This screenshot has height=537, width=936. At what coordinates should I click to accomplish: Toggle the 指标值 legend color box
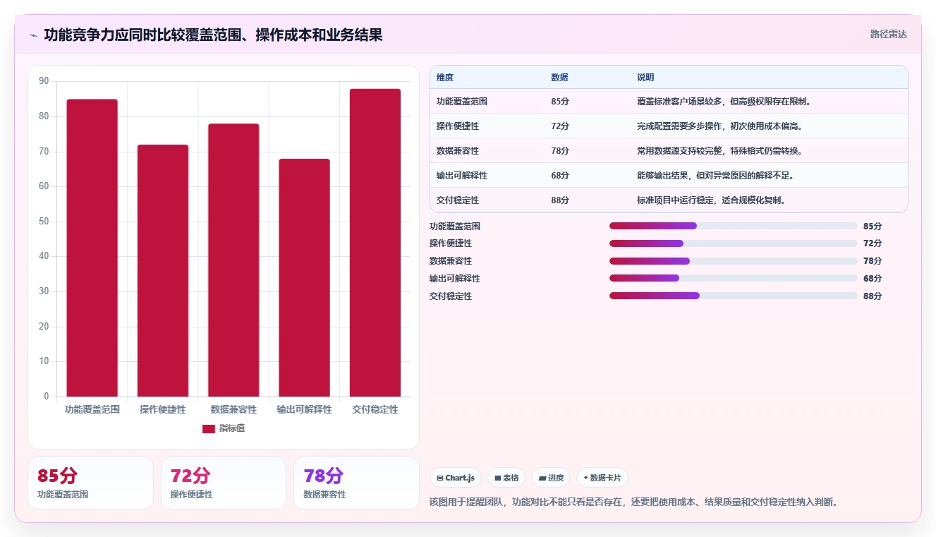coord(208,428)
